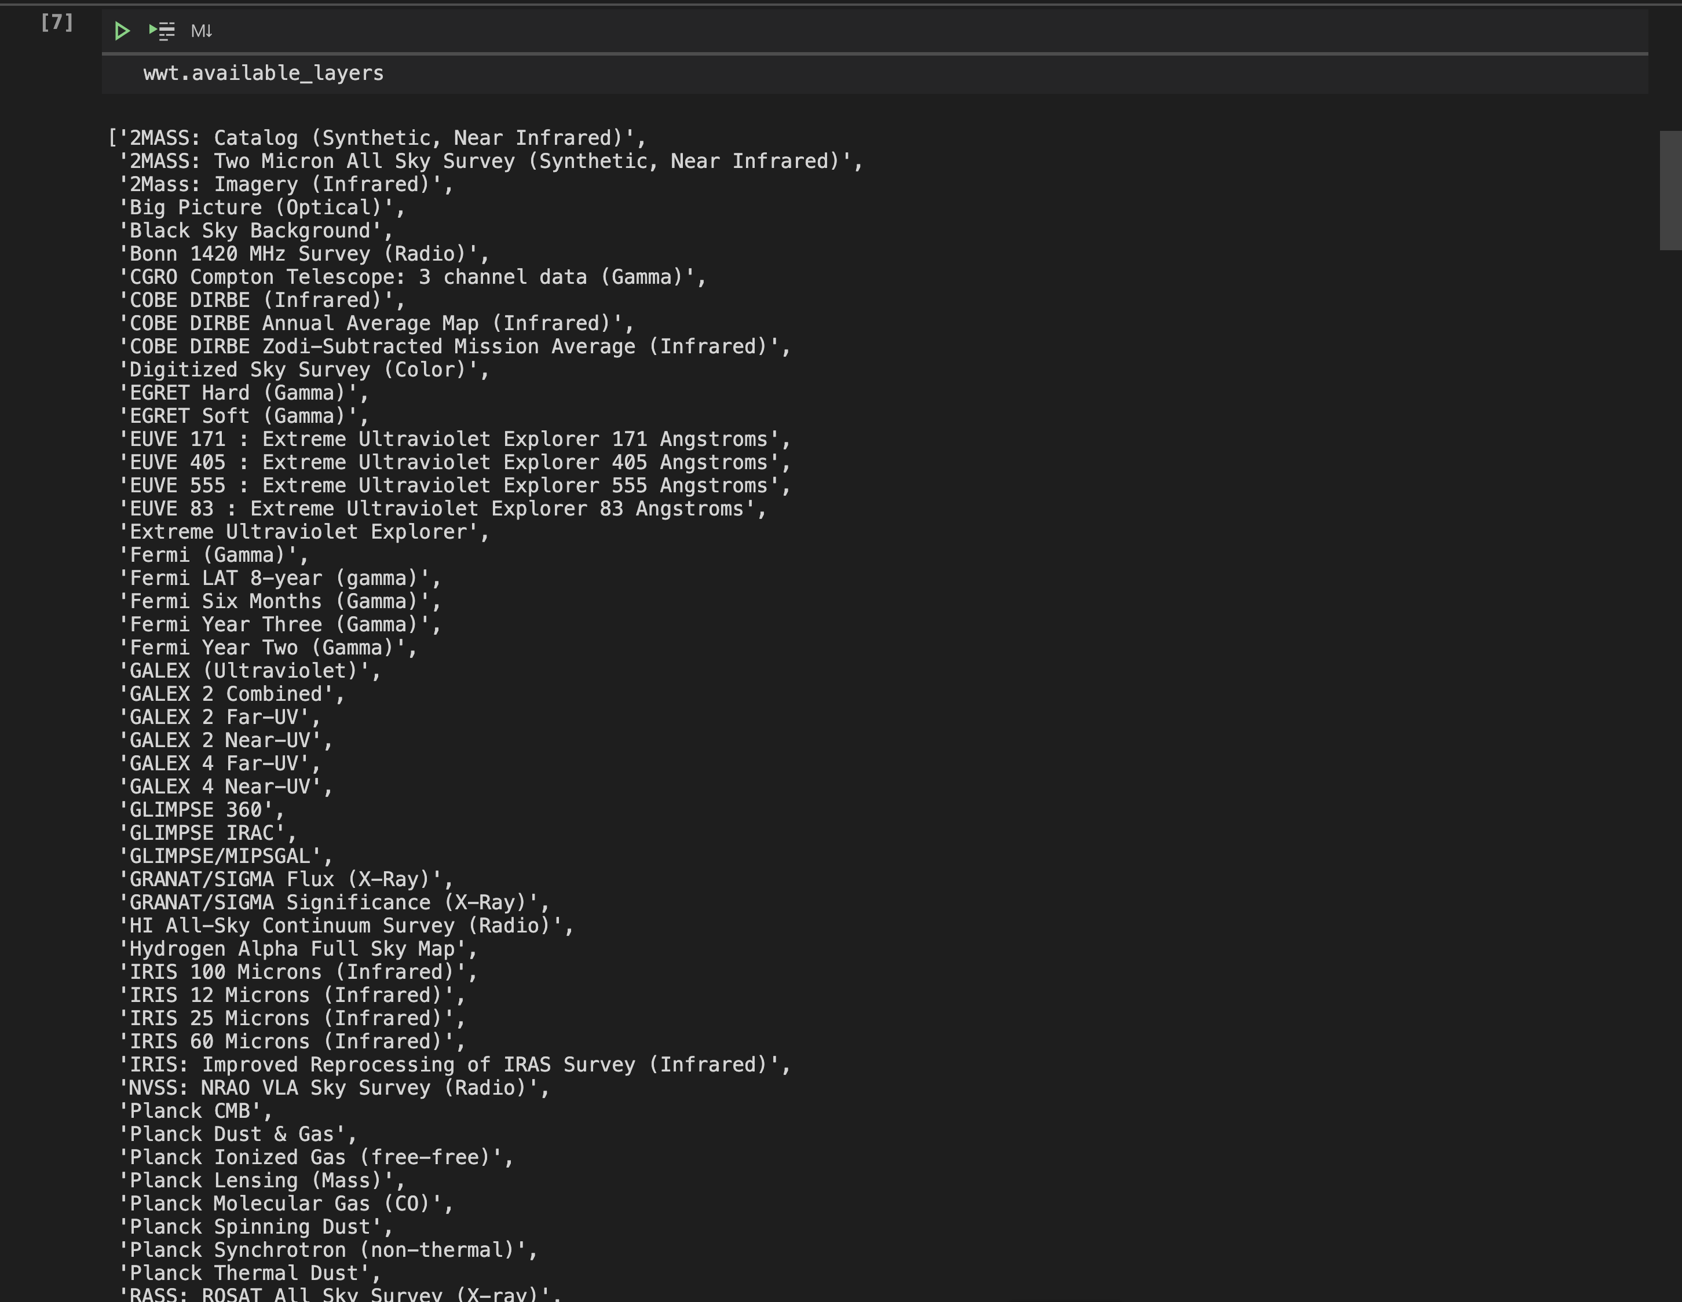Click the Markdown conversion icon
The image size is (1682, 1302).
[201, 31]
